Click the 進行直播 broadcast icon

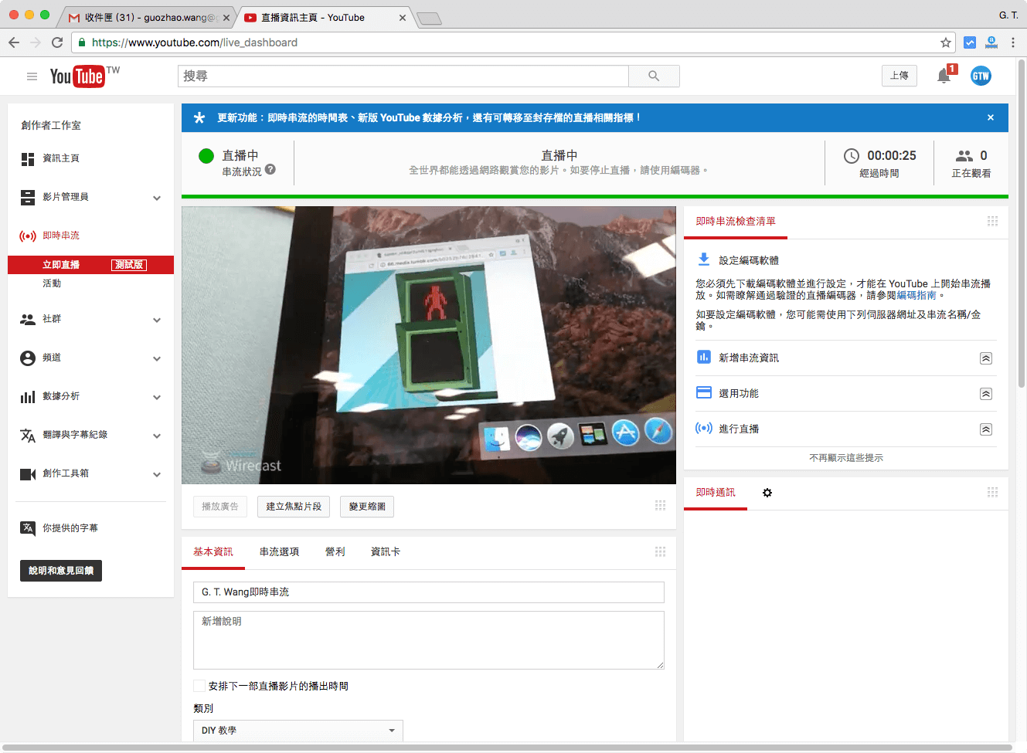point(706,429)
